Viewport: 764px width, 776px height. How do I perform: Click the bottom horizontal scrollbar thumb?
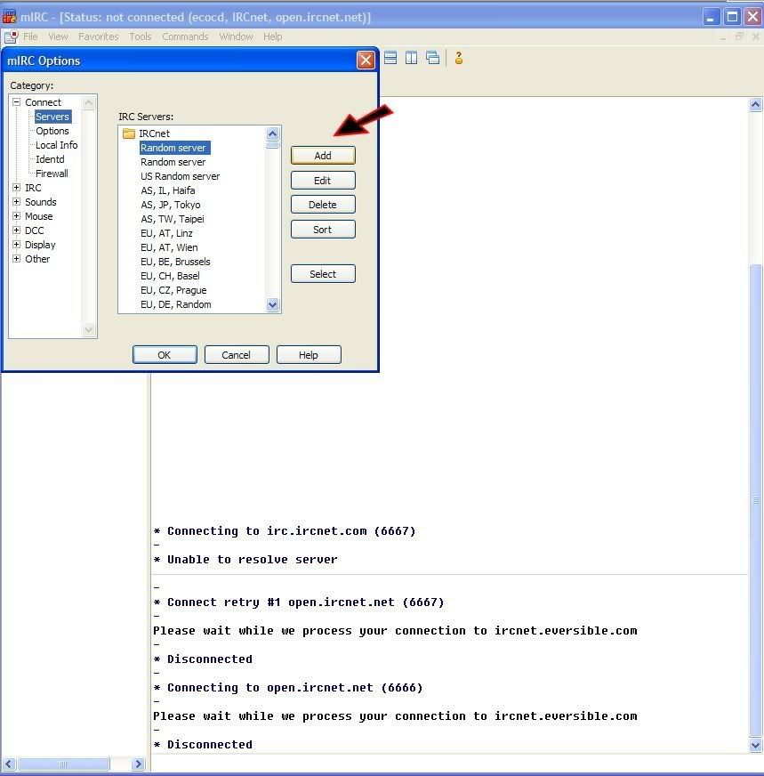[x=63, y=764]
